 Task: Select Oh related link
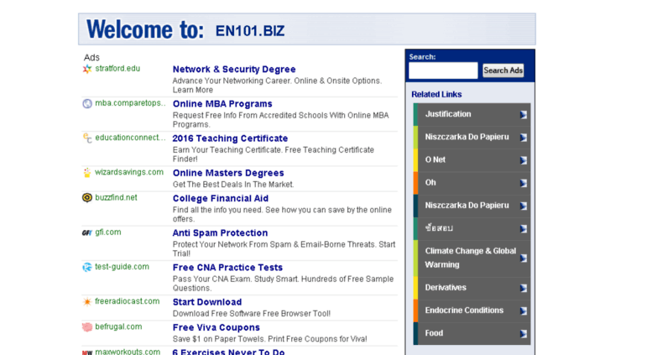coord(430,182)
